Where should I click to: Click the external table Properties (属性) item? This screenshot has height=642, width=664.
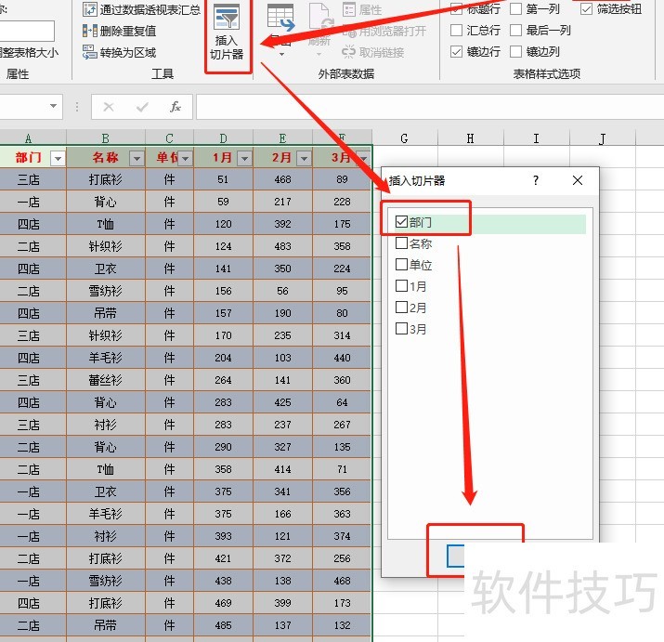pyautogui.click(x=362, y=9)
